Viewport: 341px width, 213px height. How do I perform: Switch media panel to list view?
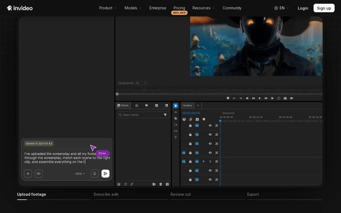tap(125, 184)
